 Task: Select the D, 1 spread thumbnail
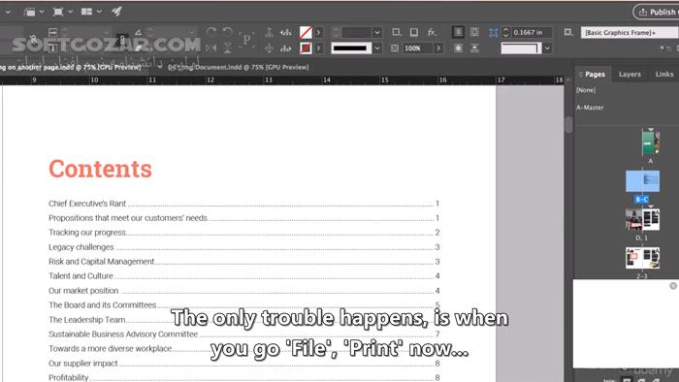pos(642,219)
